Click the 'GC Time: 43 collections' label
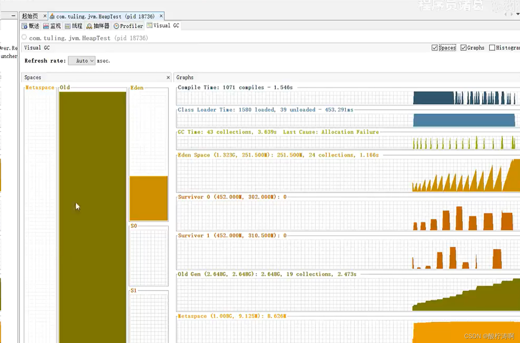520x343 pixels. click(278, 132)
